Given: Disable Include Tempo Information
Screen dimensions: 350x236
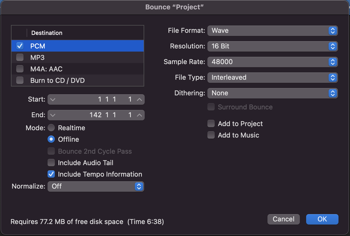Looking at the screenshot, I should [x=51, y=174].
